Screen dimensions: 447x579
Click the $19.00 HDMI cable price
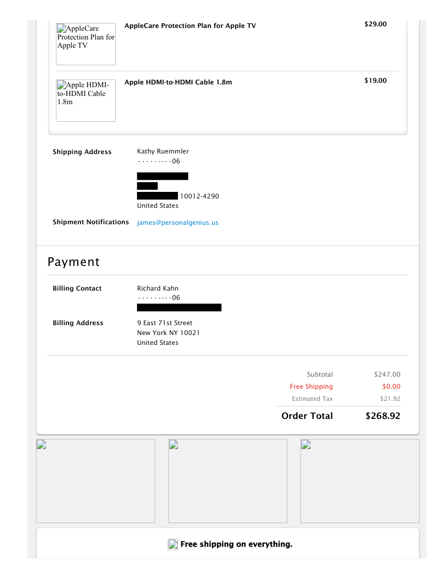[x=375, y=81]
